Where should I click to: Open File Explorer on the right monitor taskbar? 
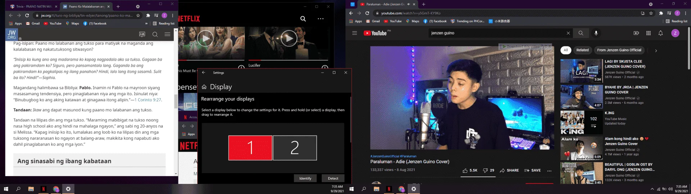coord(376,189)
